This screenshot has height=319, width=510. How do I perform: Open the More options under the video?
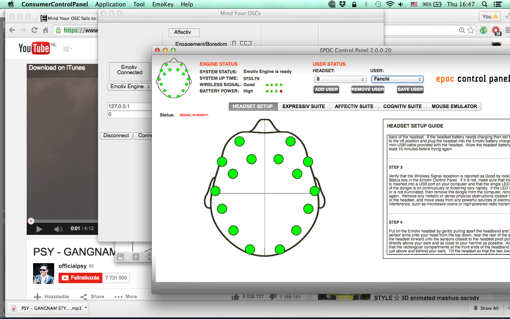coord(126,297)
